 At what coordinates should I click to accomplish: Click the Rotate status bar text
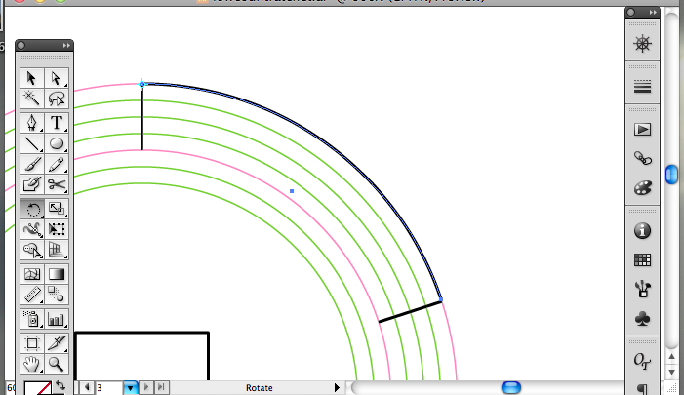click(x=260, y=388)
